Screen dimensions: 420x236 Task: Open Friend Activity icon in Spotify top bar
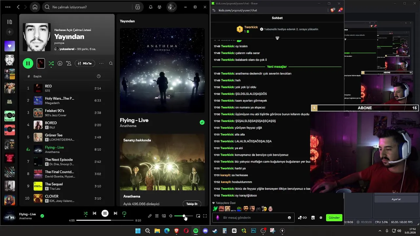159,7
